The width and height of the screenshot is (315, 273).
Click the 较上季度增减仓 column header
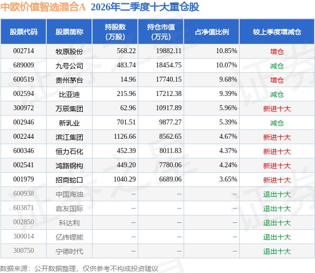coord(277,31)
